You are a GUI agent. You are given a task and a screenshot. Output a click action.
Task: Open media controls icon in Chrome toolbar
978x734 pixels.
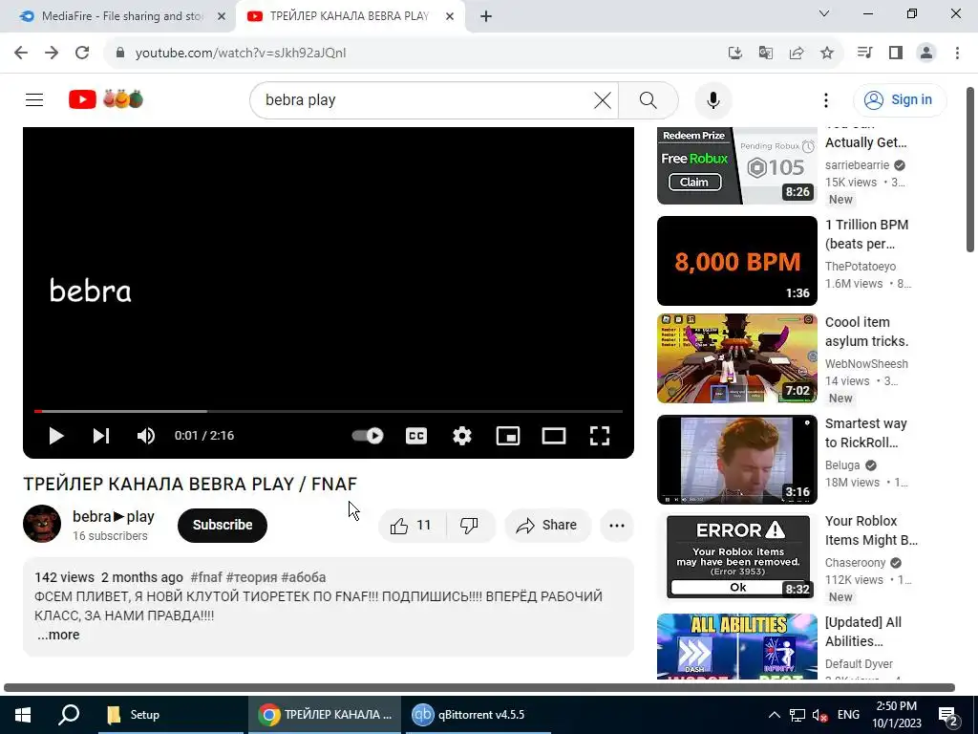pyautogui.click(x=864, y=54)
